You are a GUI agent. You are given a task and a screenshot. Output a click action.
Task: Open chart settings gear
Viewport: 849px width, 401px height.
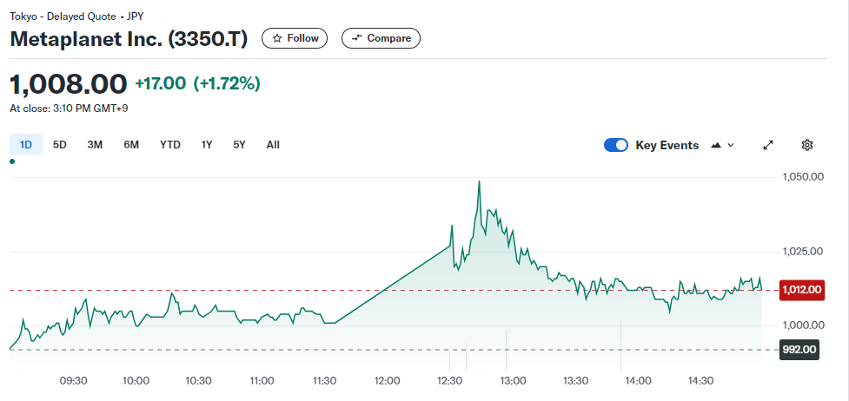pyautogui.click(x=807, y=145)
